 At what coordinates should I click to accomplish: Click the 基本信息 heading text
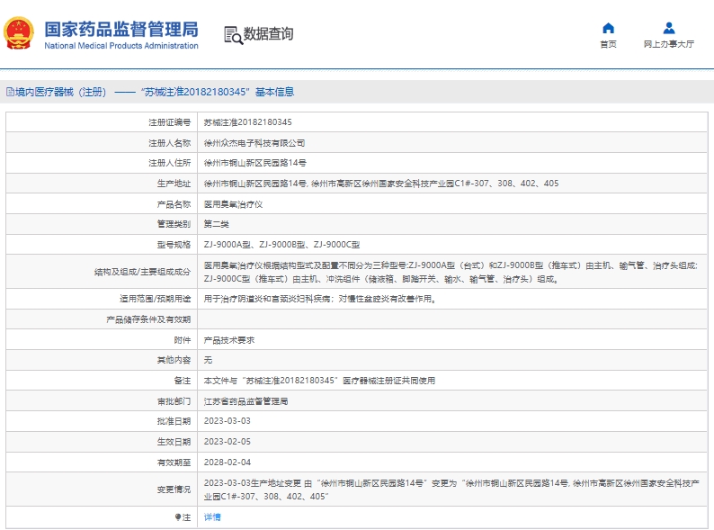[x=274, y=92]
